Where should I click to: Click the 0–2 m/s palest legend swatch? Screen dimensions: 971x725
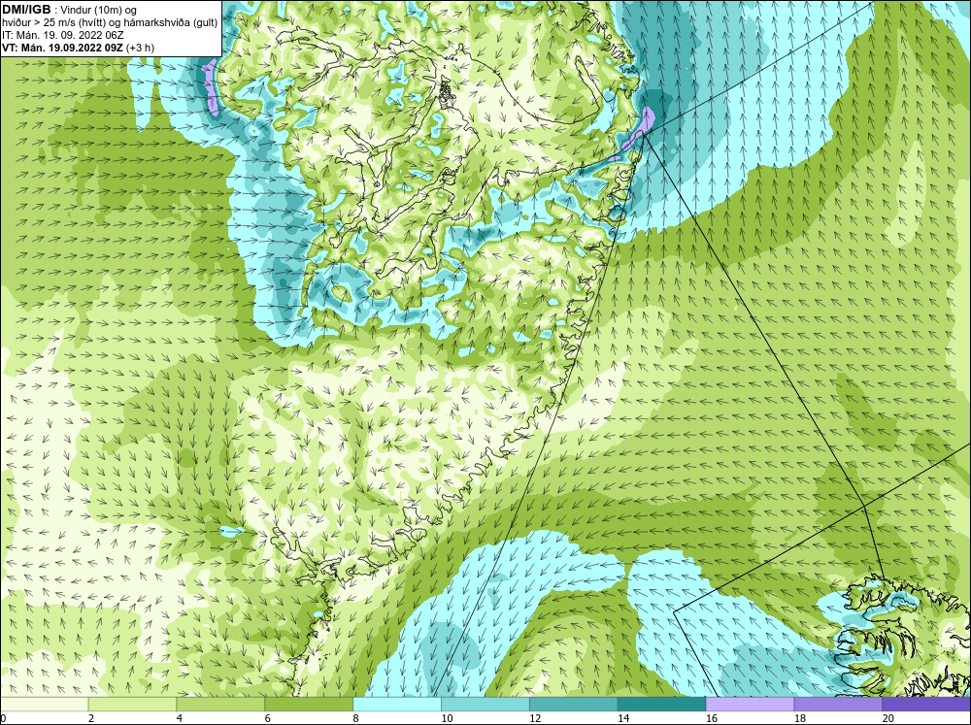point(45,704)
